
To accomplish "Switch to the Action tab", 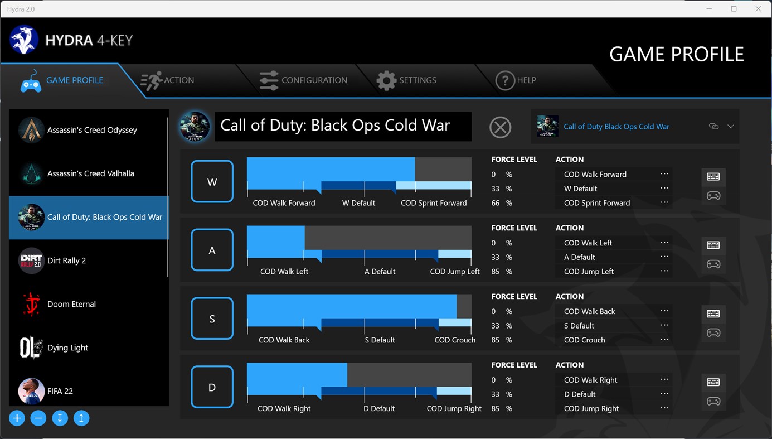I will point(167,80).
